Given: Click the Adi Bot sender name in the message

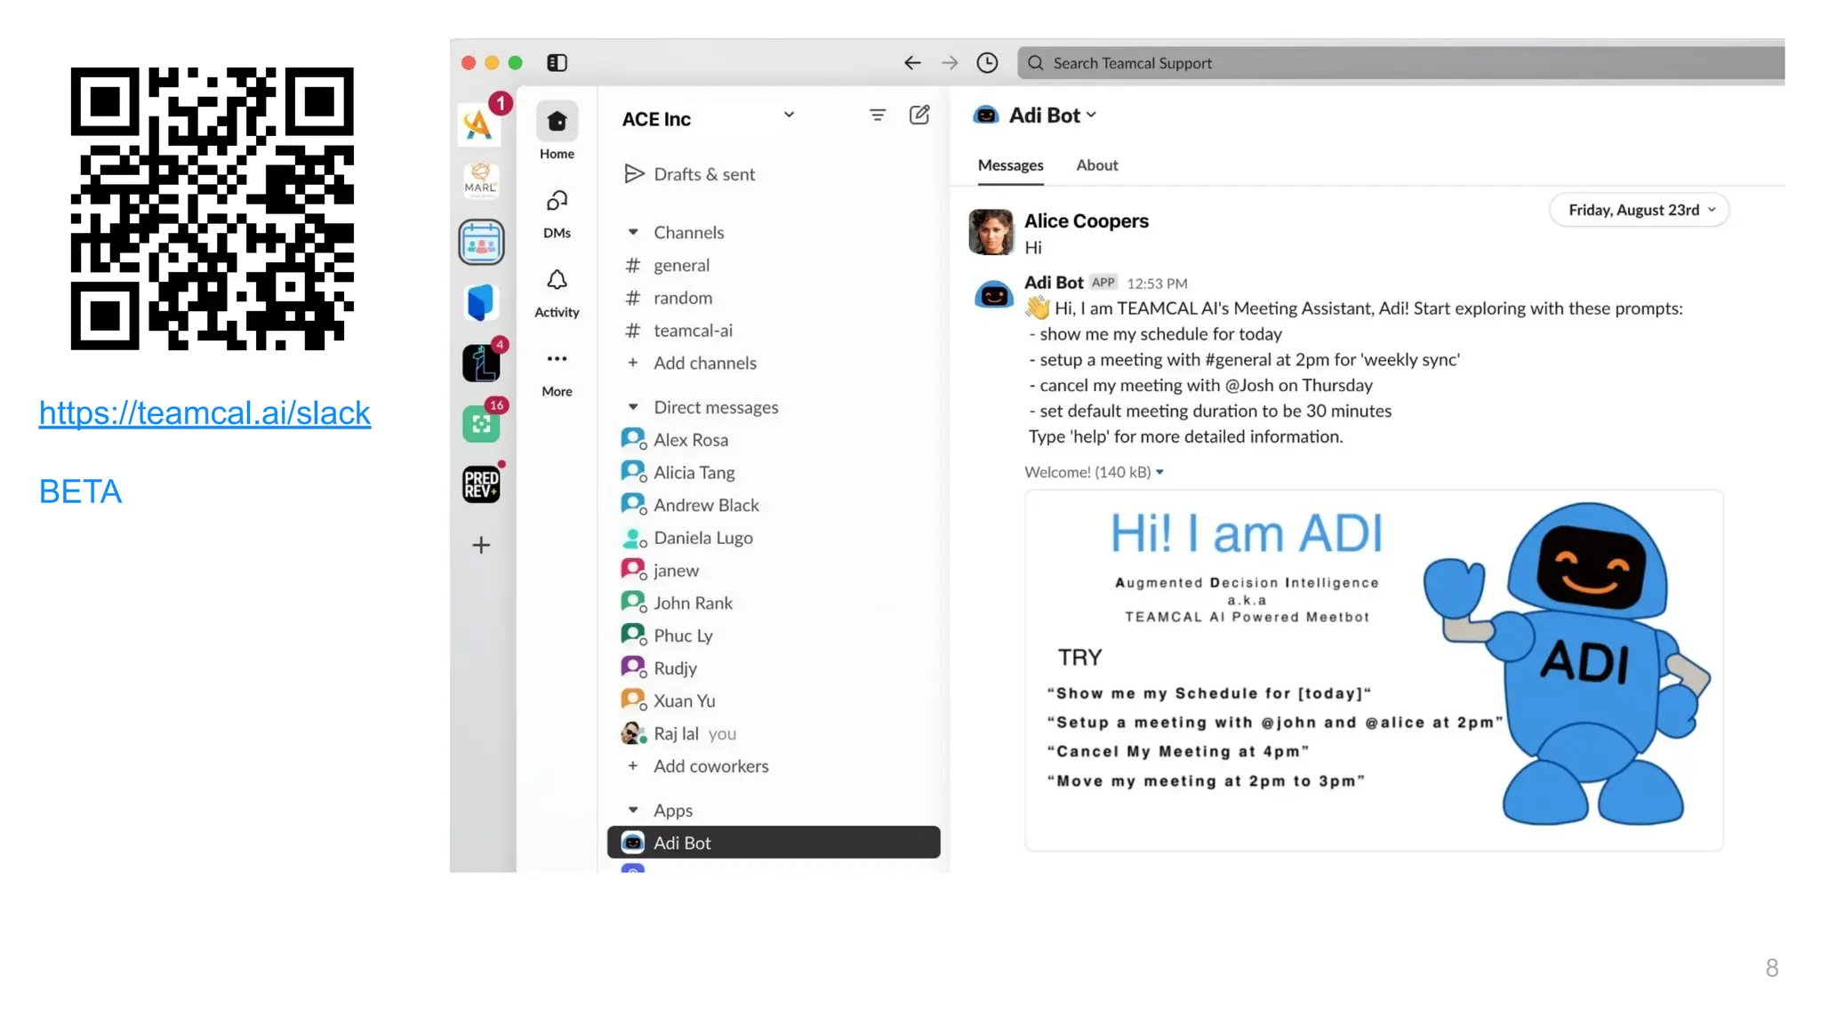Looking at the screenshot, I should (1054, 282).
